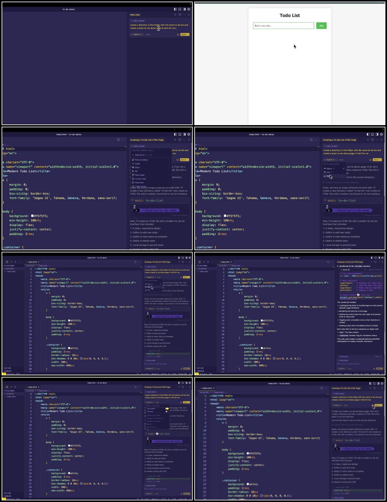Choose 'Cursor rules' in the context menu

[151, 179]
